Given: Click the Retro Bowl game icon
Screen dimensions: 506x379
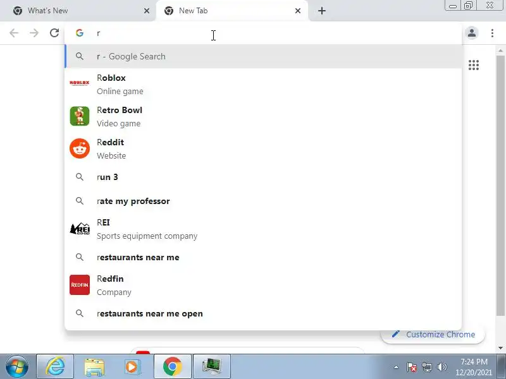Looking at the screenshot, I should (x=80, y=116).
